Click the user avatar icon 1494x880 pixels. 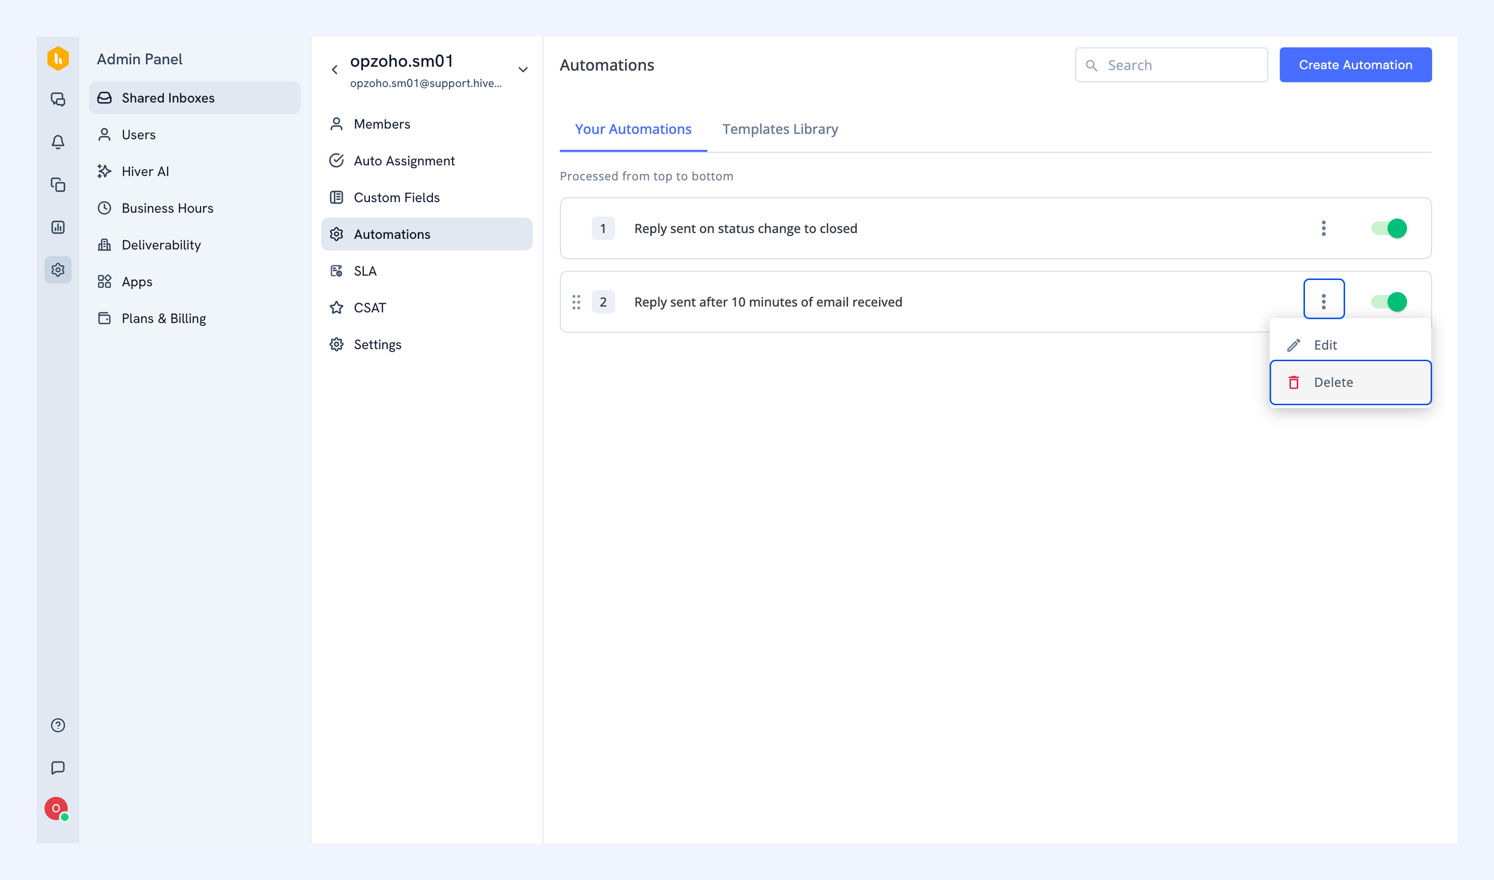56,808
